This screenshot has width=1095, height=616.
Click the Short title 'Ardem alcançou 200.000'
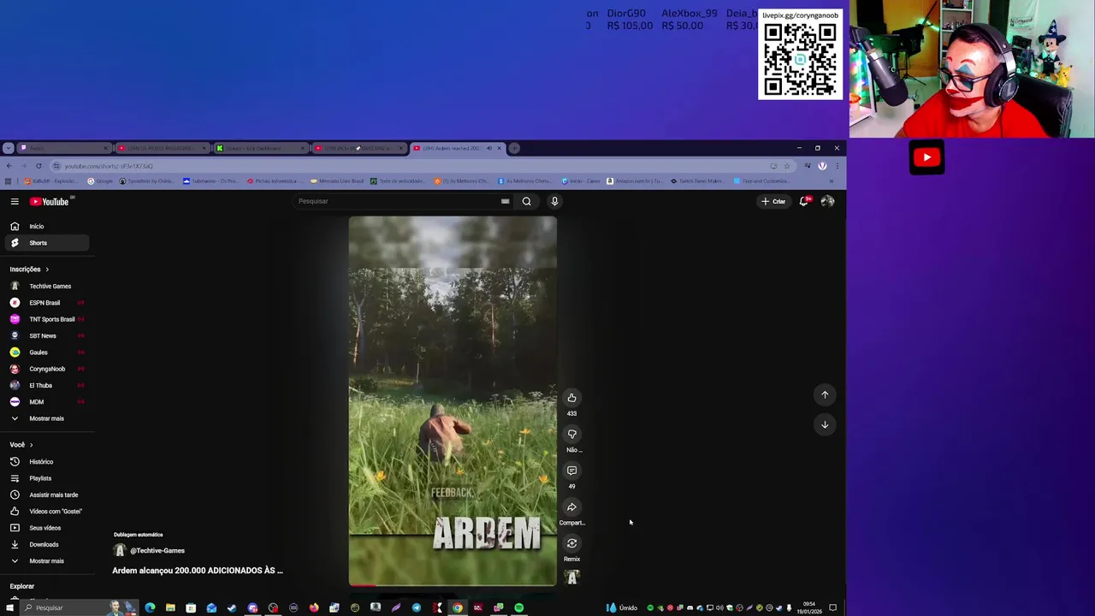click(197, 571)
